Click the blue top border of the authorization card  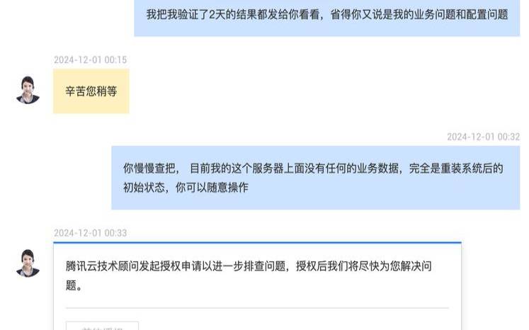tap(257, 242)
